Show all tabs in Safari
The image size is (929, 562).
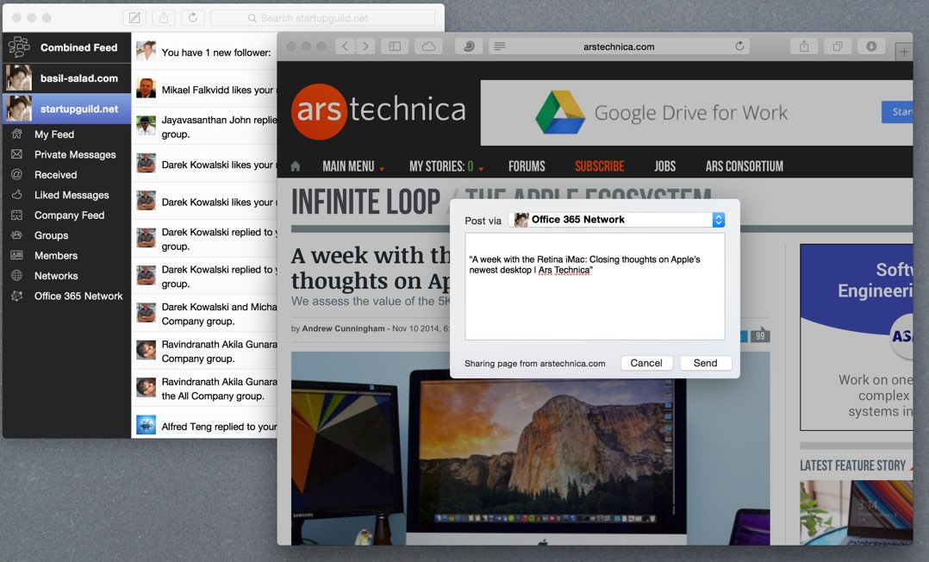pyautogui.click(x=838, y=47)
